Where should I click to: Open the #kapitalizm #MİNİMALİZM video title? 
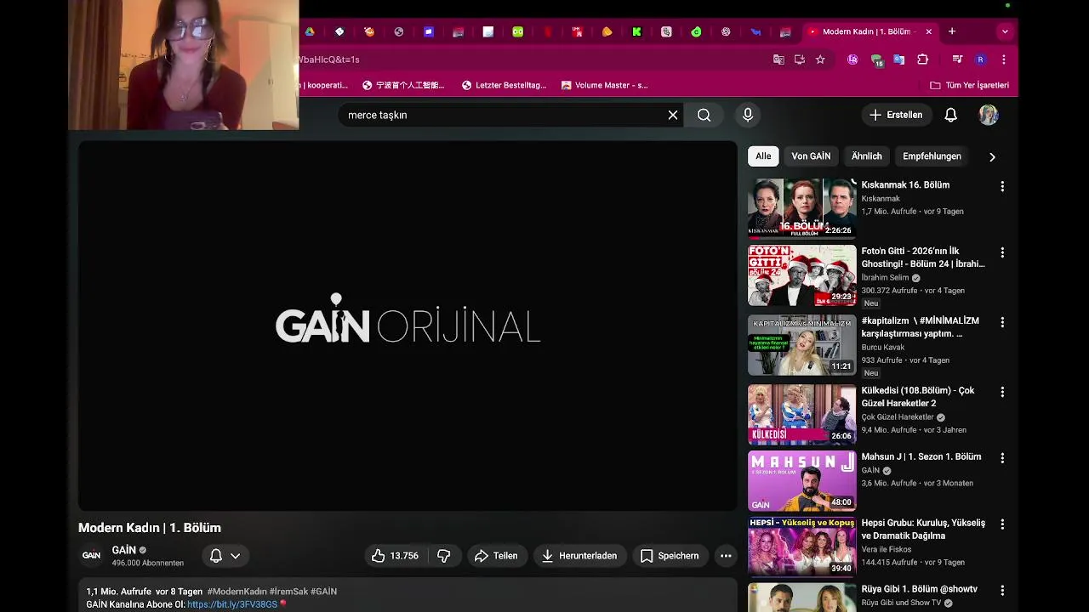point(920,327)
